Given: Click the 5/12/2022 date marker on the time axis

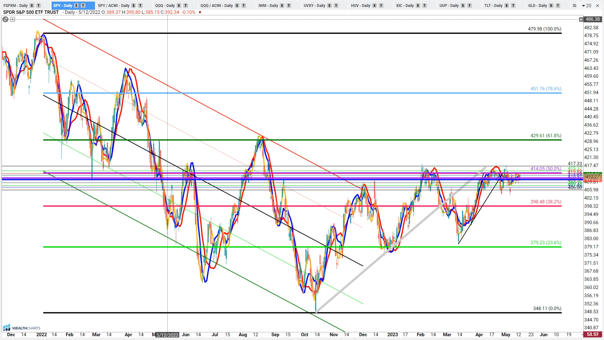Looking at the screenshot, I should coord(167,335).
